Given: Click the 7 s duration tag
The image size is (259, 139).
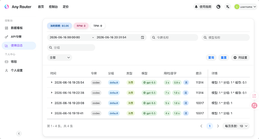Looking at the screenshot, I should pyautogui.click(x=167, y=93).
